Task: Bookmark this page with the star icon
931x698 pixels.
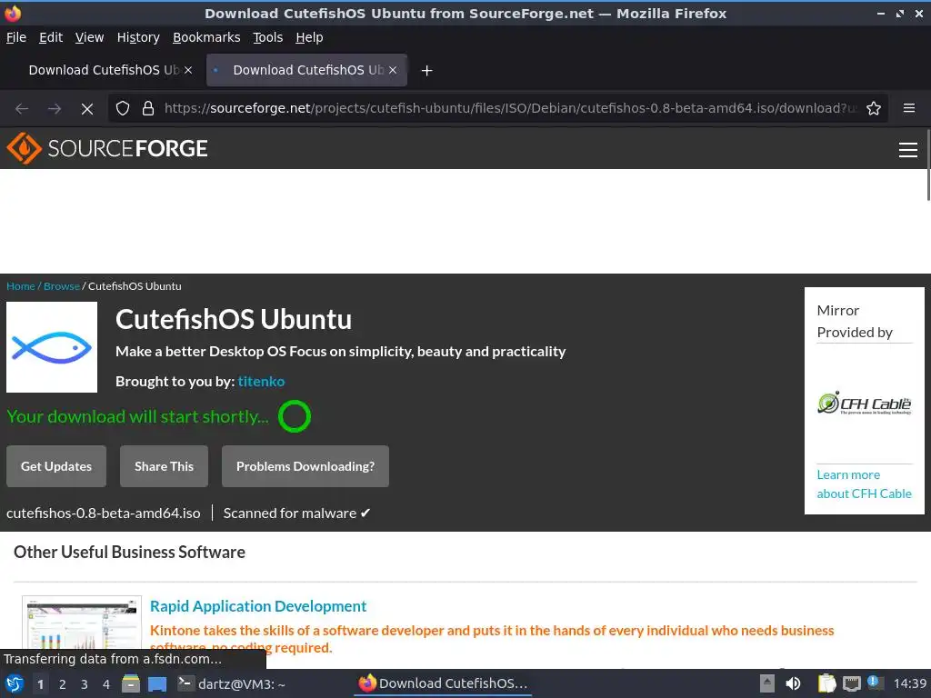Action: pyautogui.click(x=874, y=108)
